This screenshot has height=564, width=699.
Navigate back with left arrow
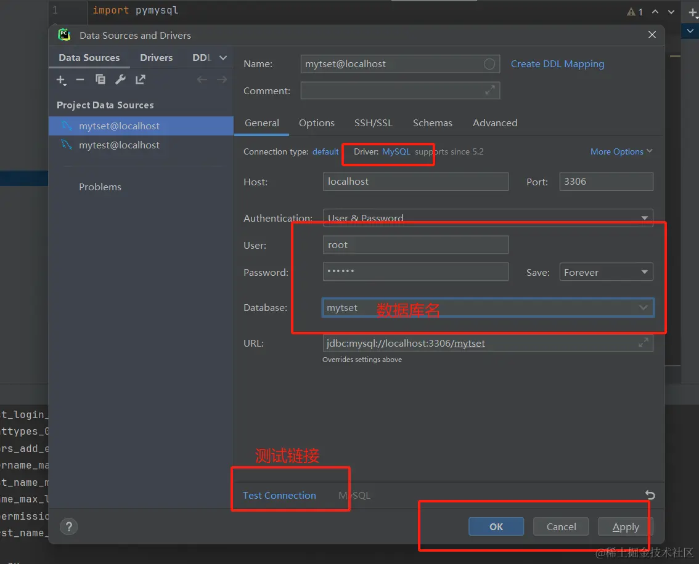point(202,79)
